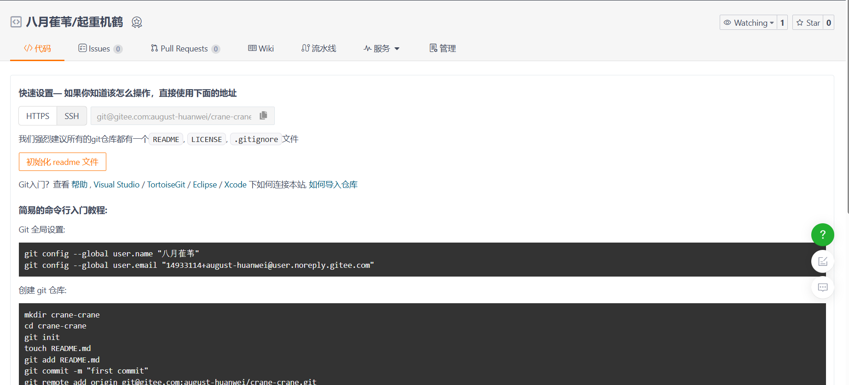Viewport: 849px width, 385px height.
Task: Click the git init command line
Action: pos(42,337)
